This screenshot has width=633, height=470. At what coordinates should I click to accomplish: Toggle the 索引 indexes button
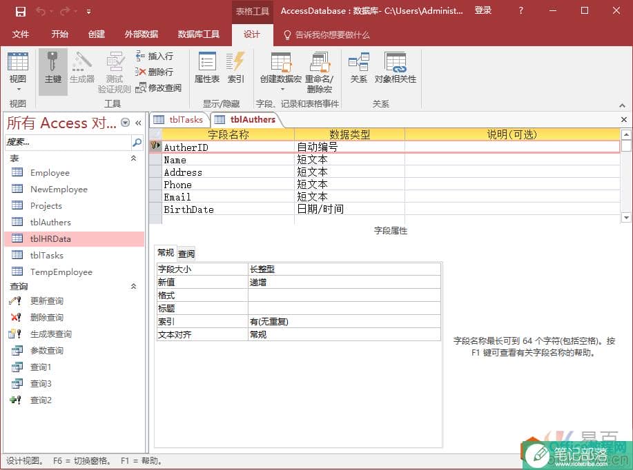coord(236,68)
